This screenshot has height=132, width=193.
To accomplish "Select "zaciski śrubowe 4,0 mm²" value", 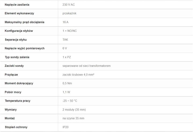I will click(78, 75).
